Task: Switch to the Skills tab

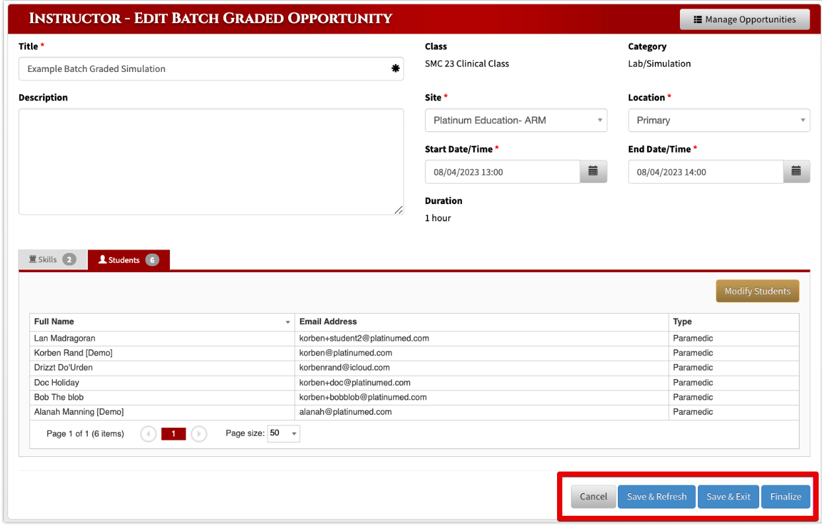Action: (52, 260)
